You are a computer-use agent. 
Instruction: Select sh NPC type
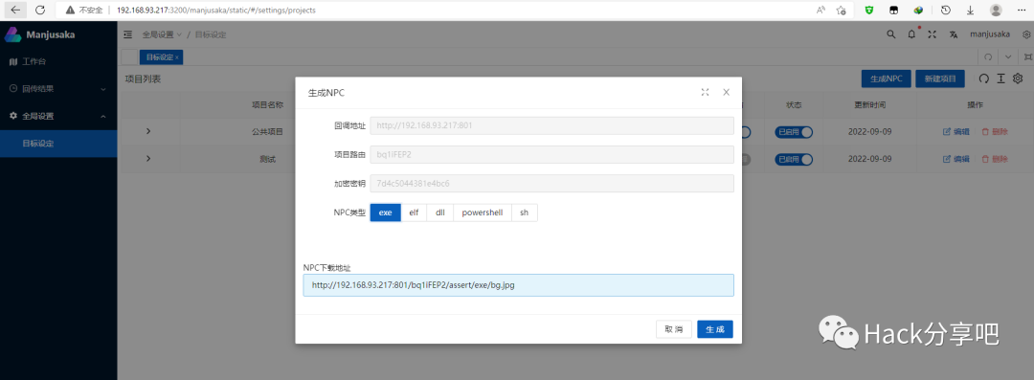(x=525, y=212)
